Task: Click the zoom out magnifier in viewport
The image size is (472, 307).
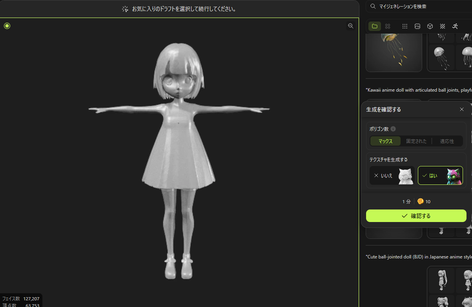Action: pos(351,26)
